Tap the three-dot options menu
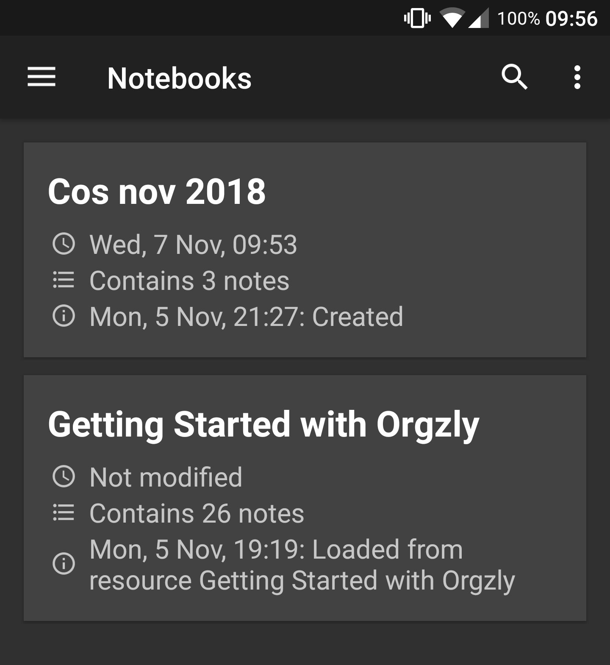610x665 pixels. [x=577, y=78]
